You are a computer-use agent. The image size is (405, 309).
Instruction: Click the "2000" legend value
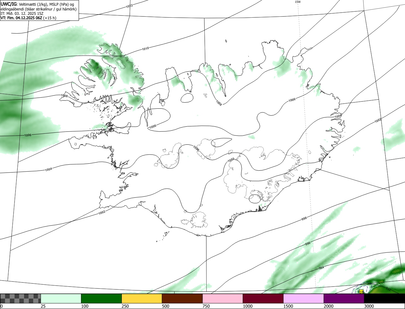[329, 306]
